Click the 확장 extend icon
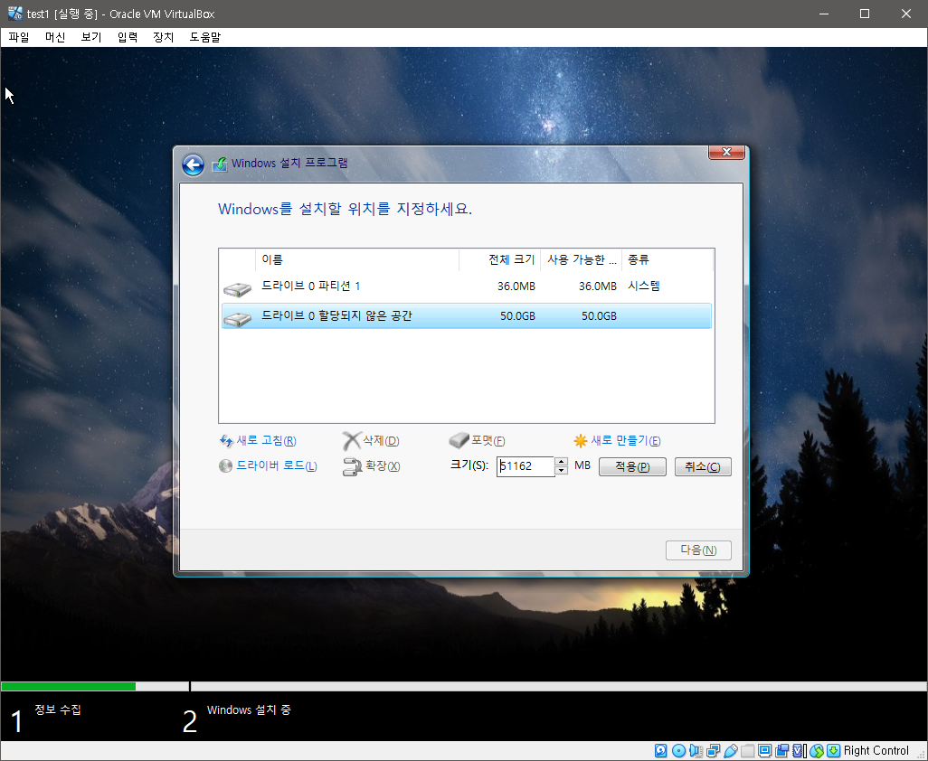Screen dimensions: 928x761 coord(352,466)
